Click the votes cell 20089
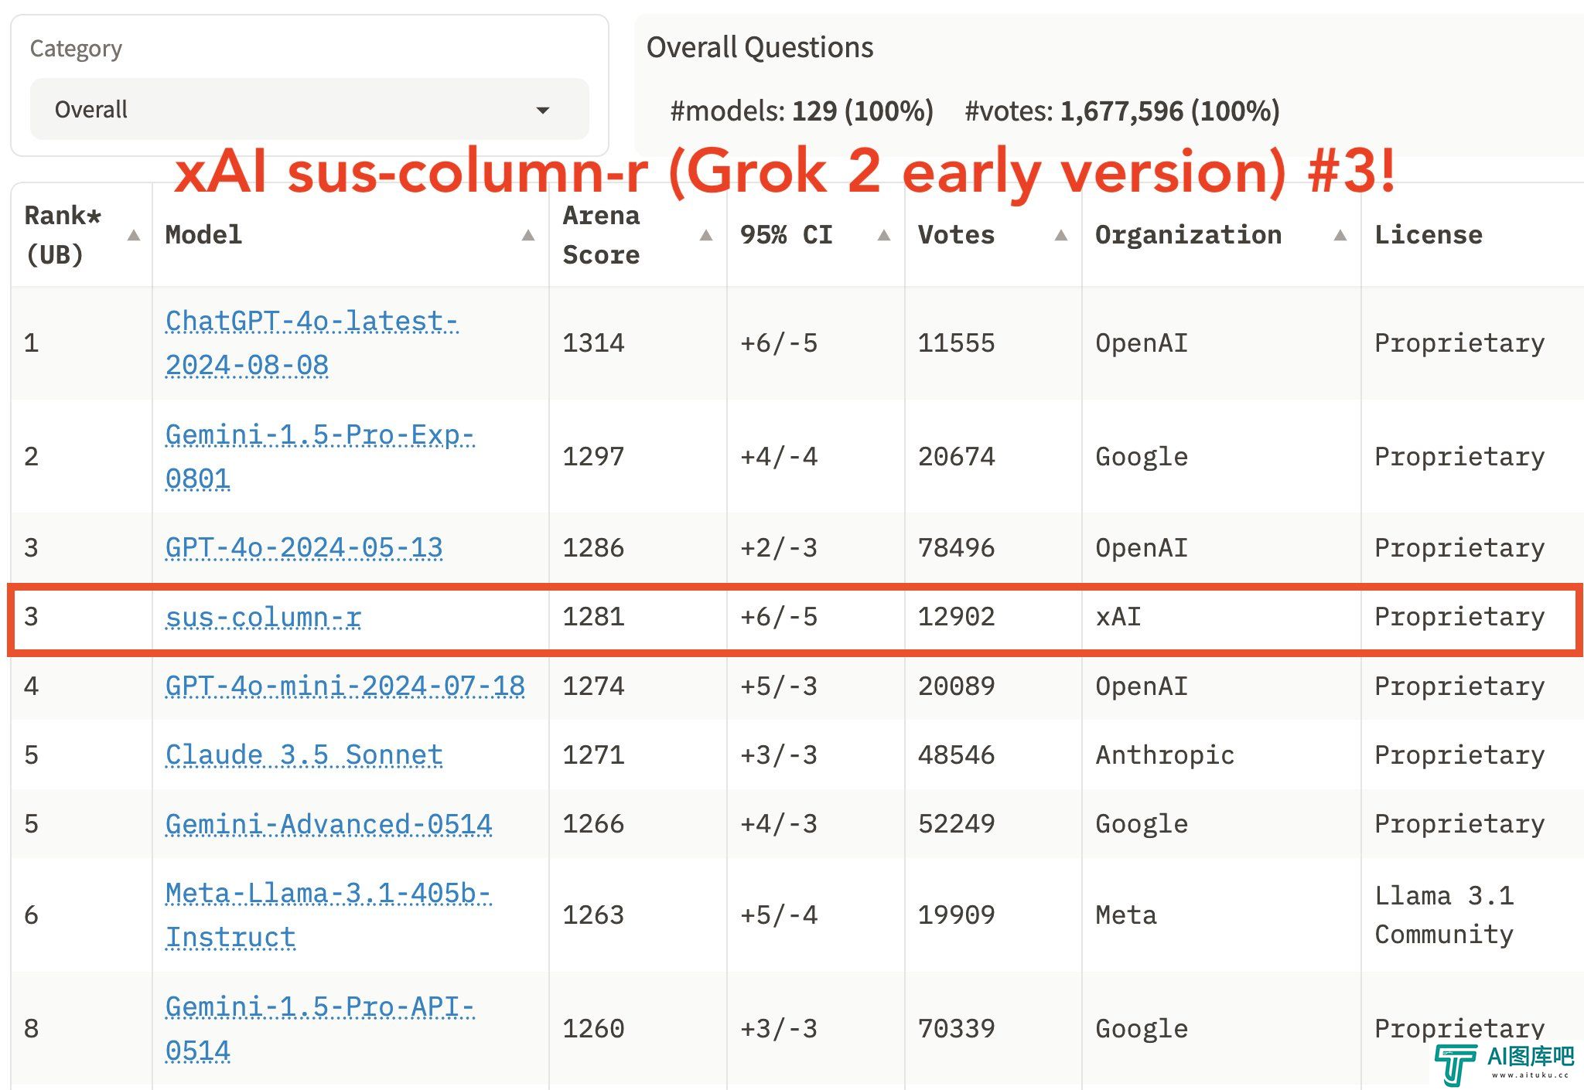 point(956,686)
